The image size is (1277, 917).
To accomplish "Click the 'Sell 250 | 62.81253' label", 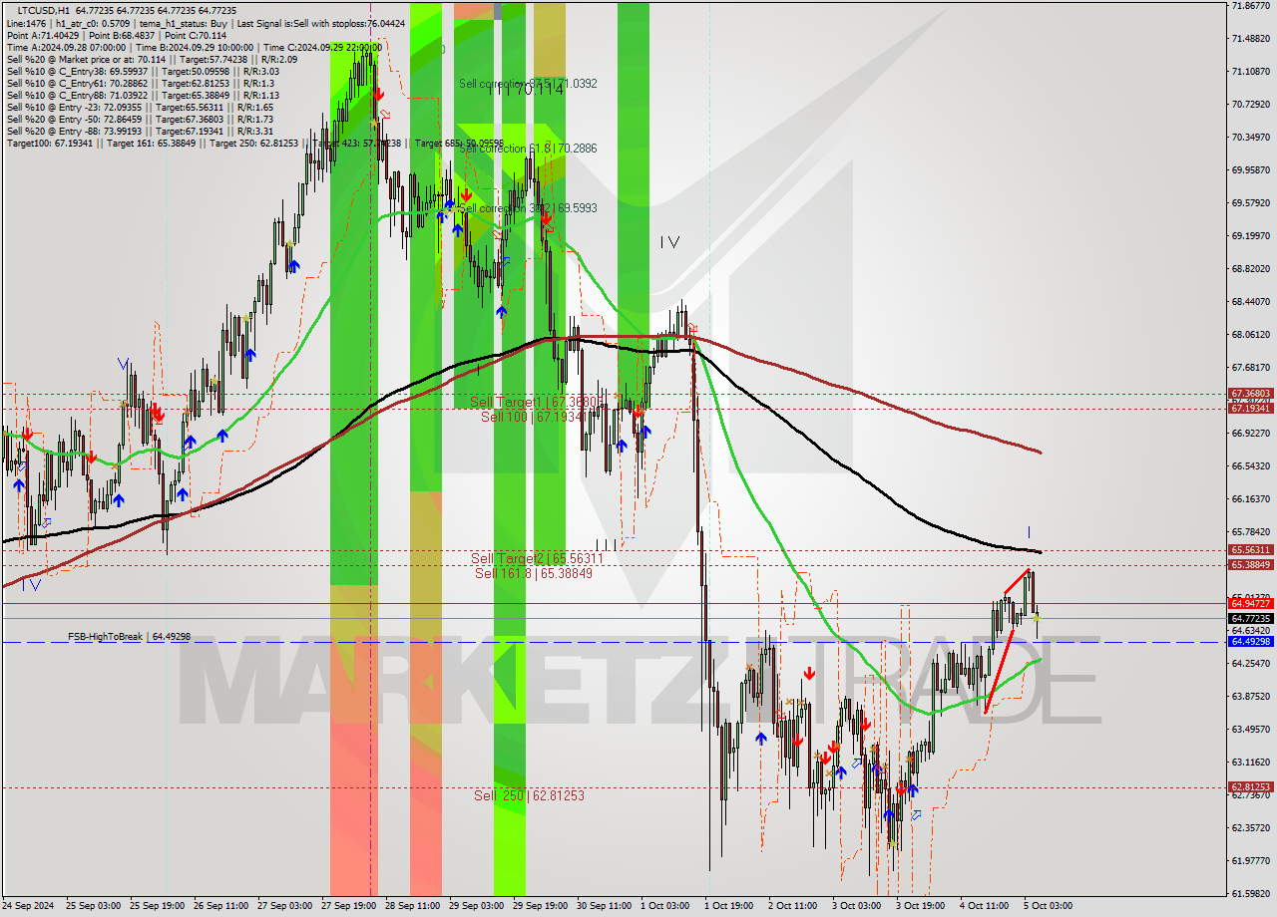I will (530, 795).
